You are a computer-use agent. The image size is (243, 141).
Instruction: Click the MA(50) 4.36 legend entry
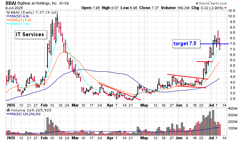tap(19, 16)
